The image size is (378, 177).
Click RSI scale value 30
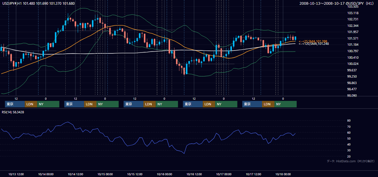pos(349,150)
